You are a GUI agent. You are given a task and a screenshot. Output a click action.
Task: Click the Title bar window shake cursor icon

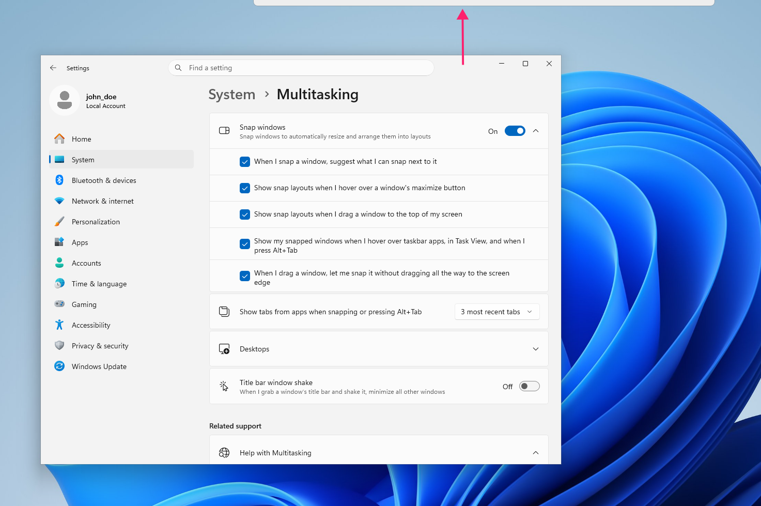pyautogui.click(x=224, y=386)
